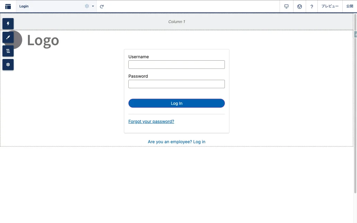The width and height of the screenshot is (357, 223).
Task: Click the globe icon in top bar
Action: tap(299, 6)
